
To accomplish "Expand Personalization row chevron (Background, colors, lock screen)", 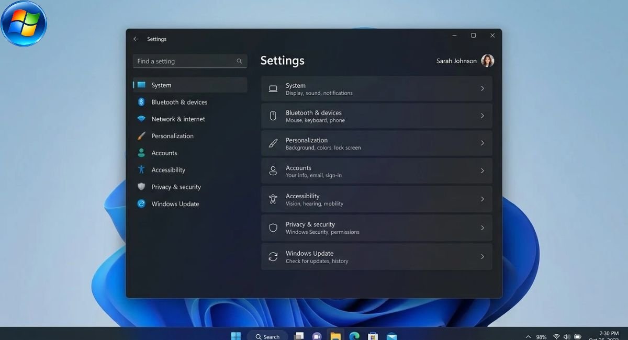I will click(x=483, y=143).
